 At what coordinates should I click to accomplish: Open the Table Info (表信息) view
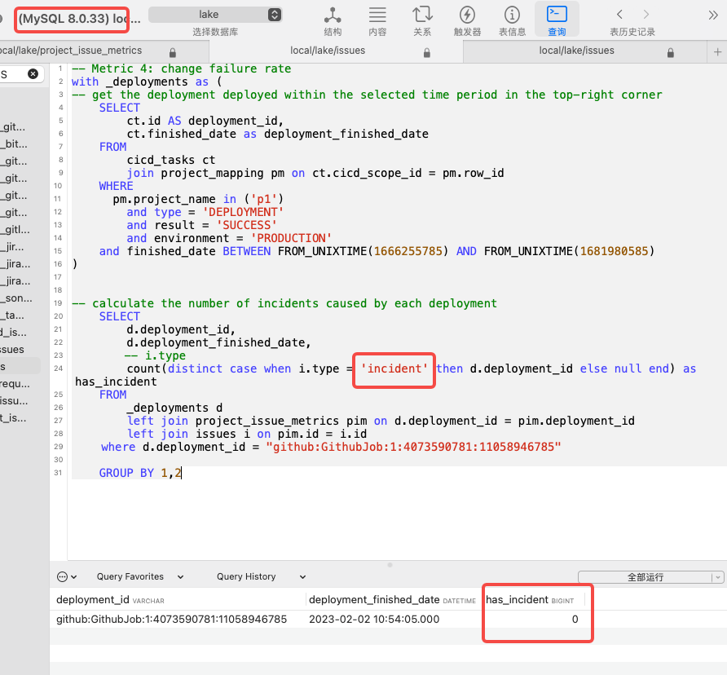(512, 20)
